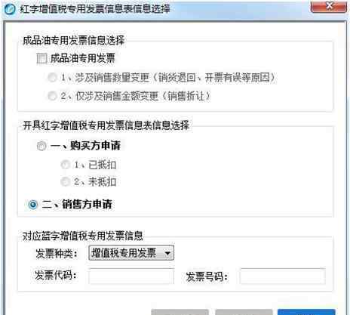Select the 2、未抵扣 radio option
Screen dimensions: 350x315
pyautogui.click(x=65, y=181)
